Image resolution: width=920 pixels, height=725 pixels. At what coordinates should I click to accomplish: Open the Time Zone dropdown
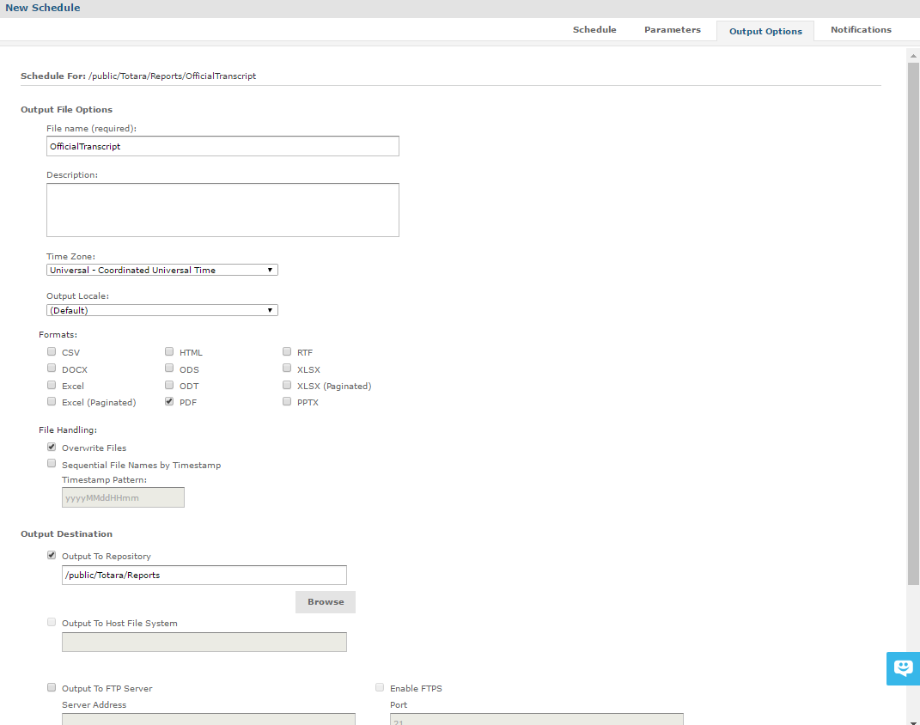[x=161, y=270]
